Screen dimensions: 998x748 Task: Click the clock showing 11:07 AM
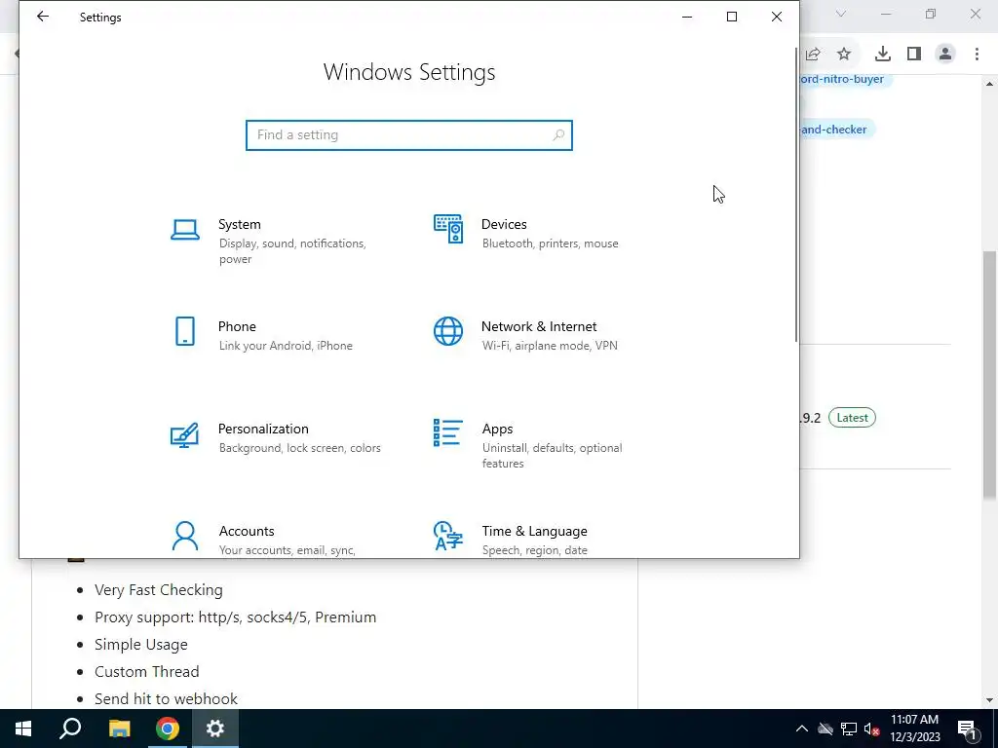(914, 720)
